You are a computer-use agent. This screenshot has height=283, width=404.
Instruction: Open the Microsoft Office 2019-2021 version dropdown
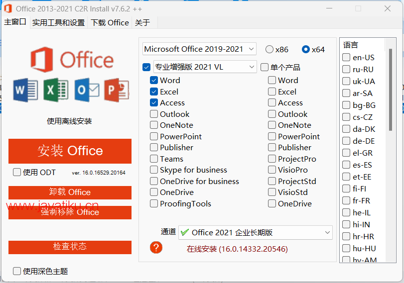pos(199,49)
